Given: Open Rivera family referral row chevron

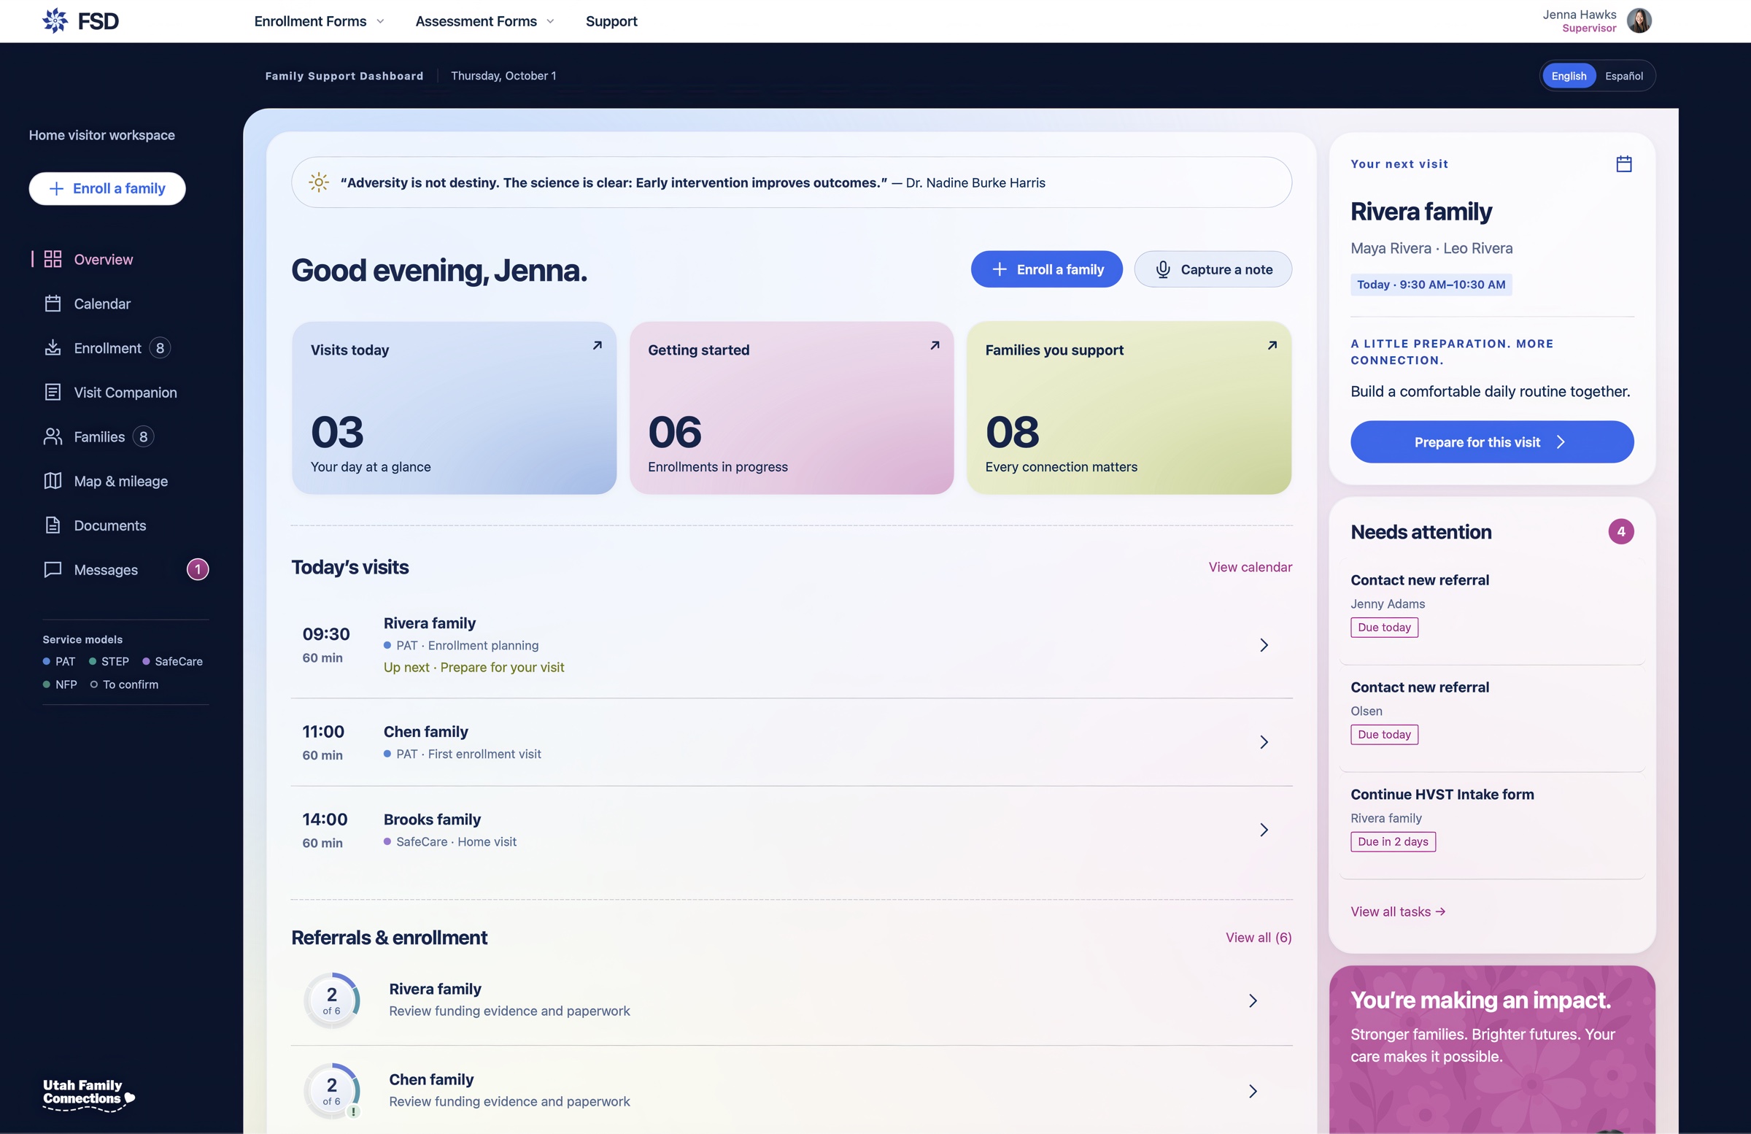Looking at the screenshot, I should click(x=1252, y=1000).
